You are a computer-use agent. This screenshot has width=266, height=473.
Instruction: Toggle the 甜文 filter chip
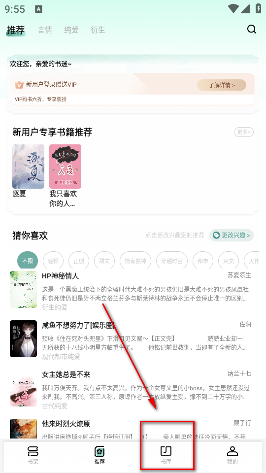click(104, 261)
